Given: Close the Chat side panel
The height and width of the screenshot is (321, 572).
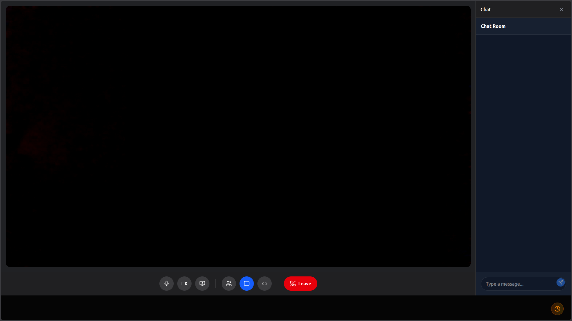Looking at the screenshot, I should [561, 10].
